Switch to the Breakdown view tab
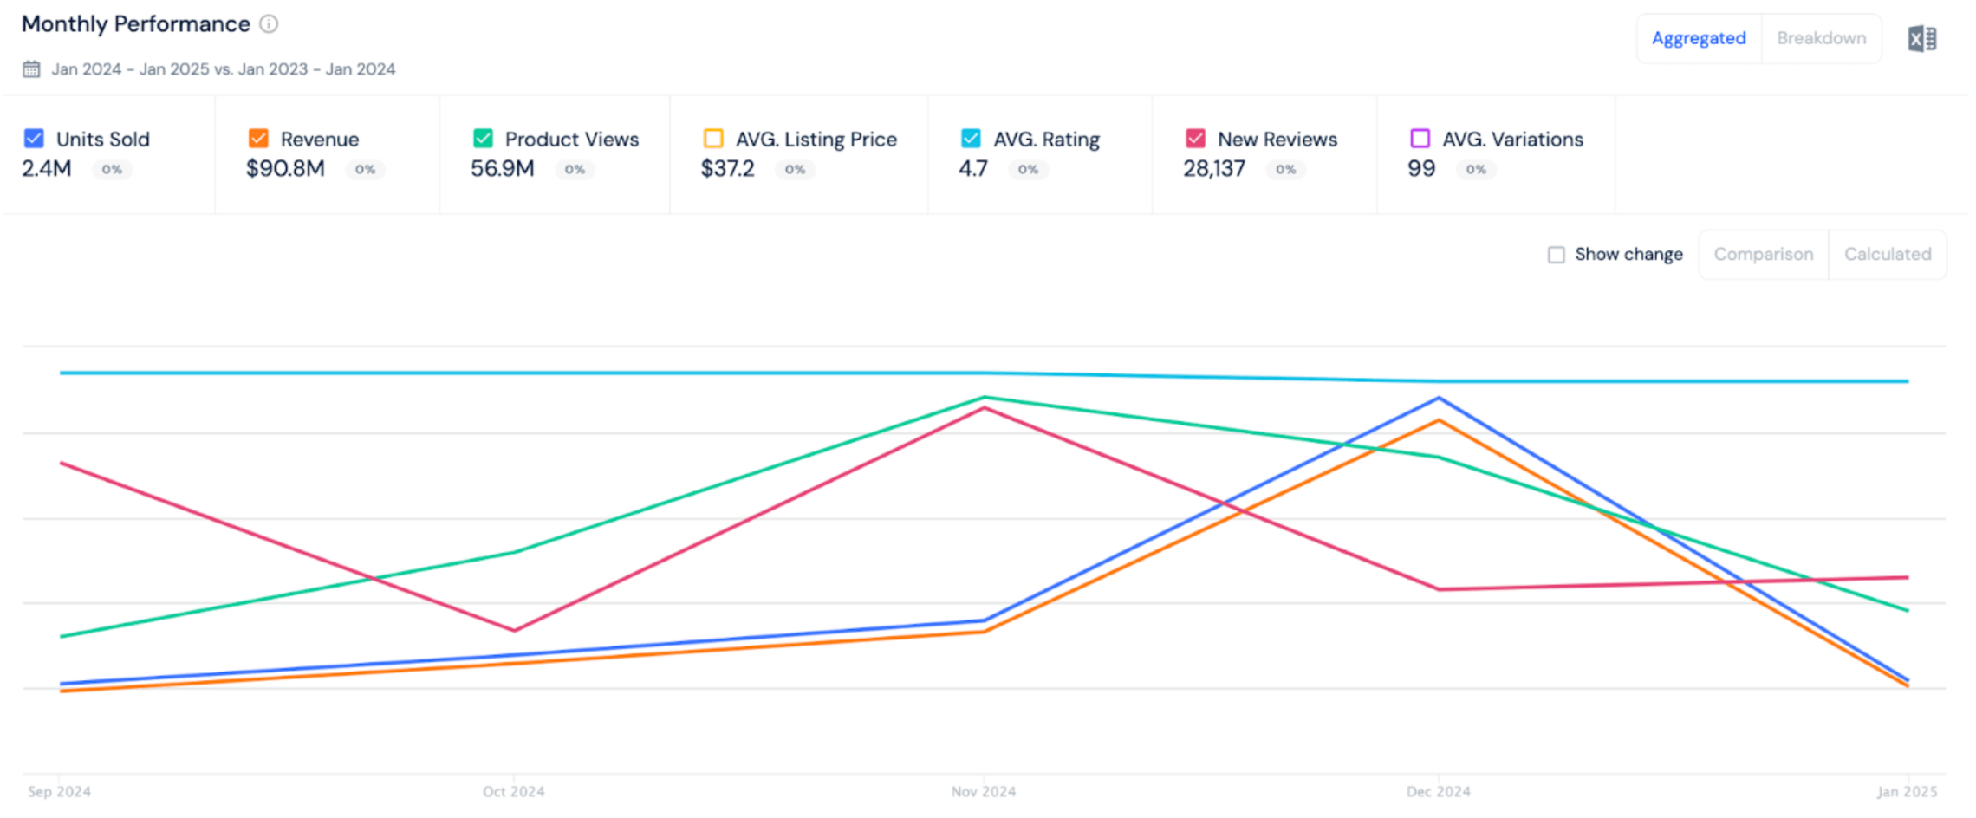The height and width of the screenshot is (818, 1976). [x=1821, y=38]
